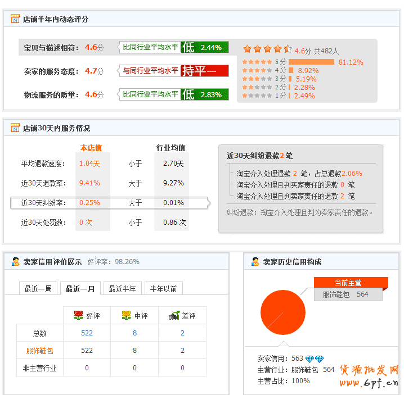Click the orange 81.12% five-star bar
404x395 pixels.
(x=311, y=62)
